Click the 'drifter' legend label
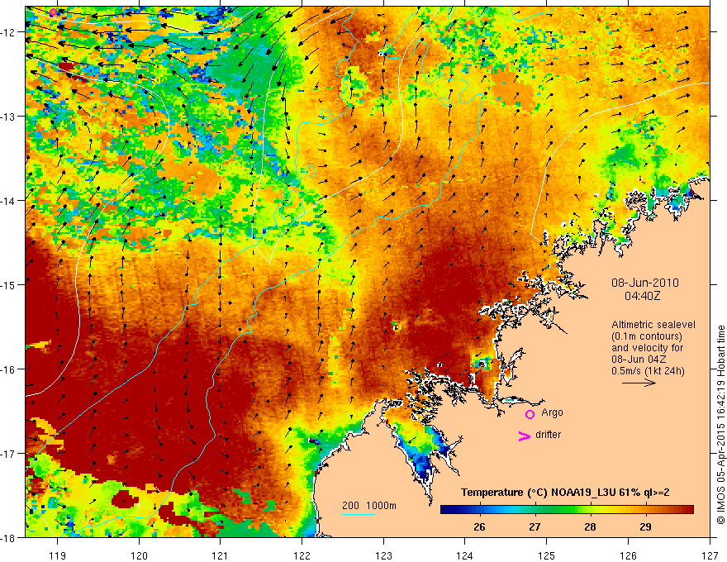The image size is (727, 562). 548,435
